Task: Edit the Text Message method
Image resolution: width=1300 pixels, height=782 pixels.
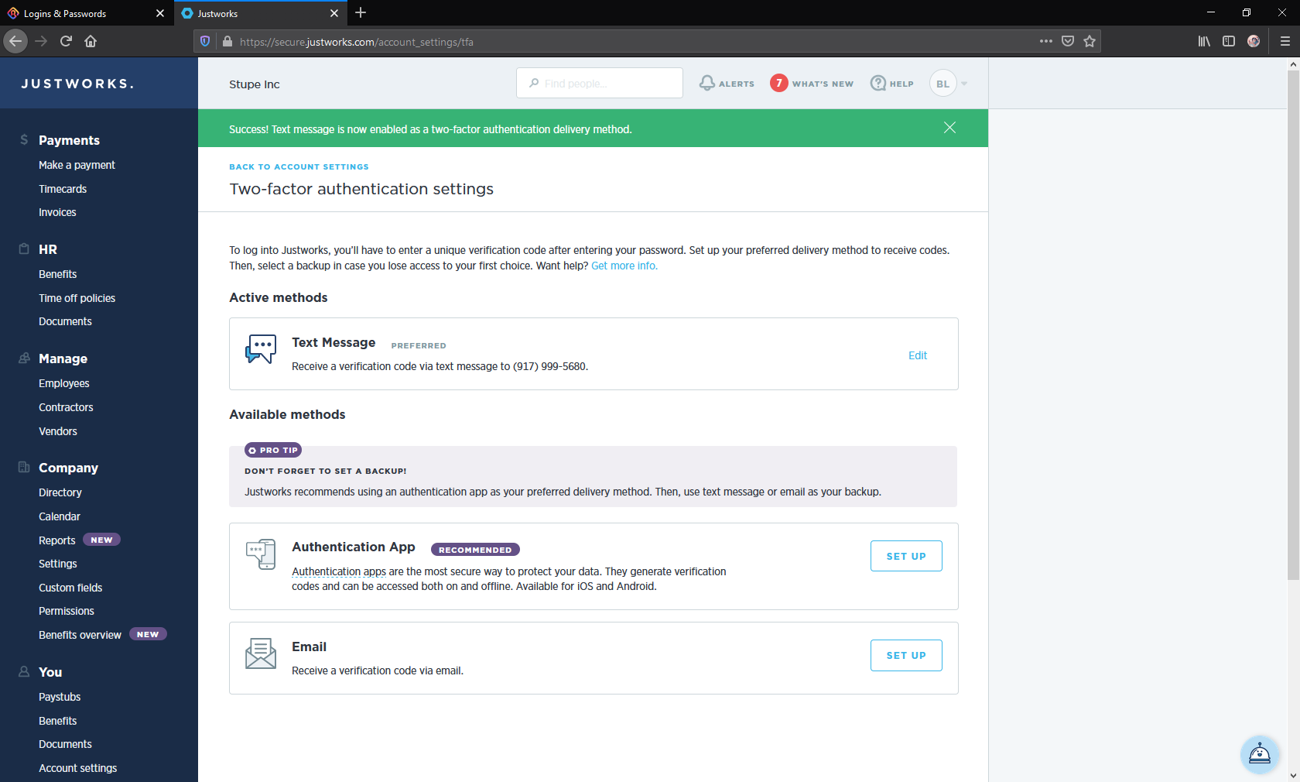Action: [918, 355]
